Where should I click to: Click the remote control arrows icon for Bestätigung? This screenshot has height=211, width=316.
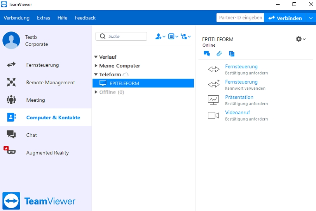[214, 69]
